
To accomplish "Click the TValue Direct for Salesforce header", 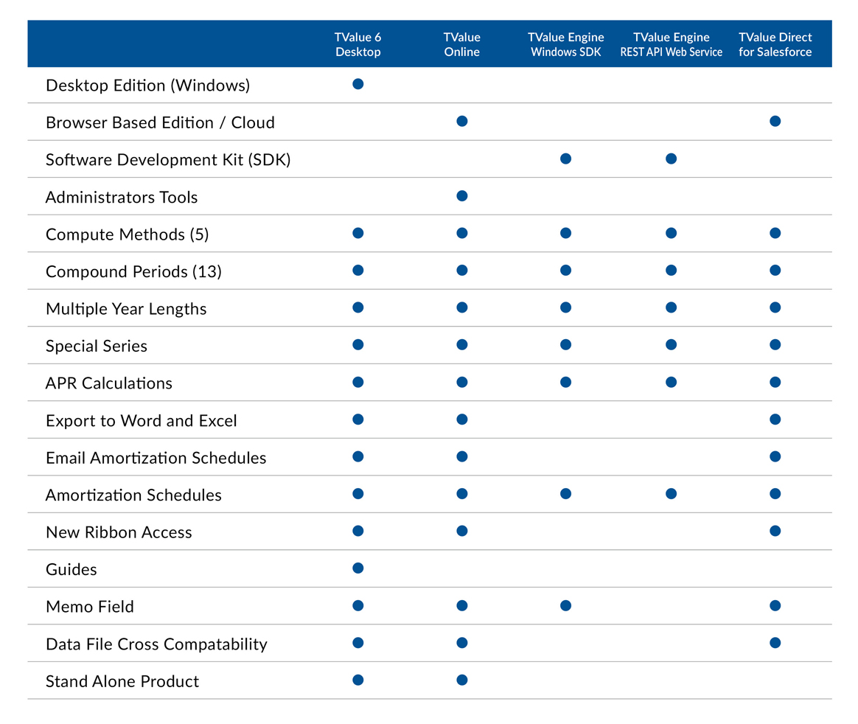I will click(775, 44).
